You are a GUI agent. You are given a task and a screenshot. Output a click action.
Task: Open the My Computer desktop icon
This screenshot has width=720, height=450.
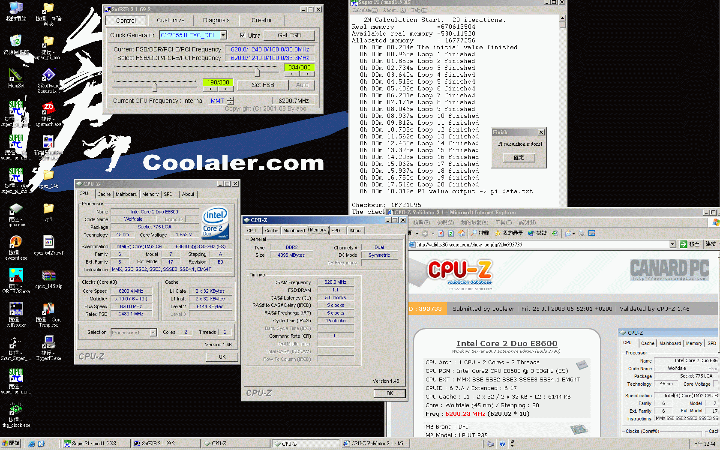(x=16, y=9)
